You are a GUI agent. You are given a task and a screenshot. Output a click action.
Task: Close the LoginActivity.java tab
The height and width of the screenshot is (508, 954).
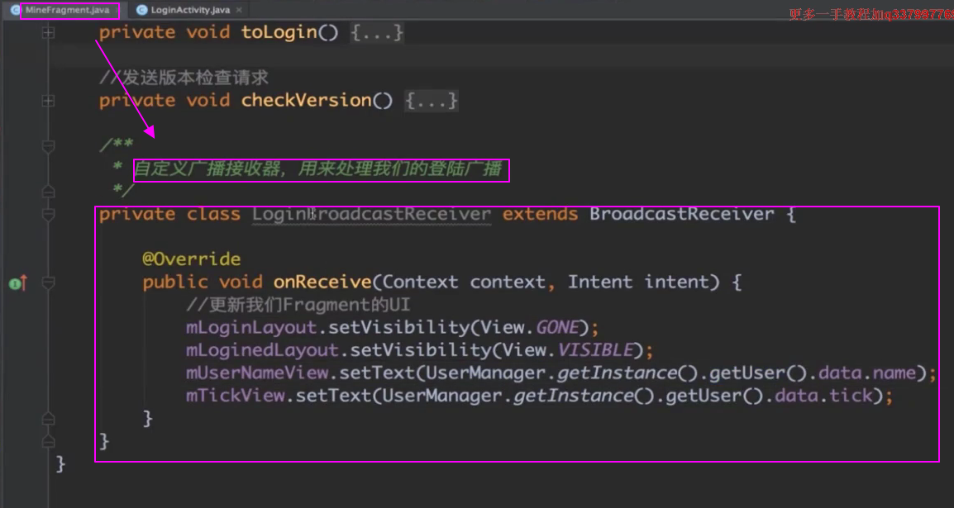[x=239, y=11]
